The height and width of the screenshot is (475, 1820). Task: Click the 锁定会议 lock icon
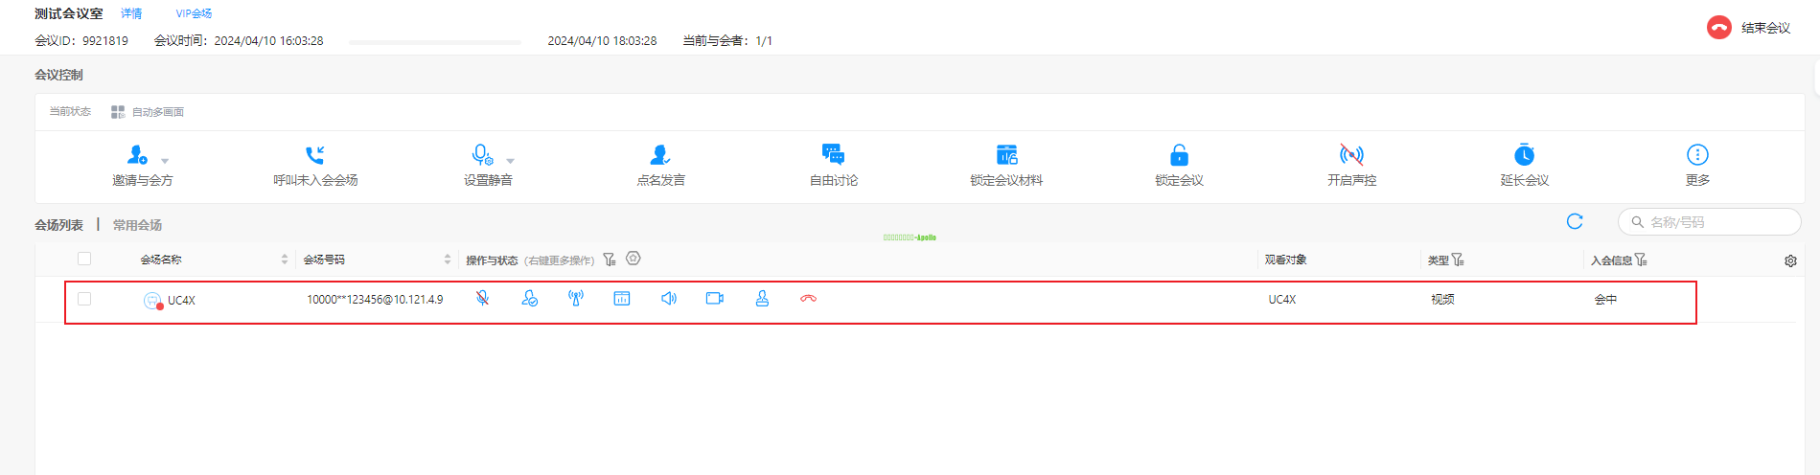pos(1179,155)
